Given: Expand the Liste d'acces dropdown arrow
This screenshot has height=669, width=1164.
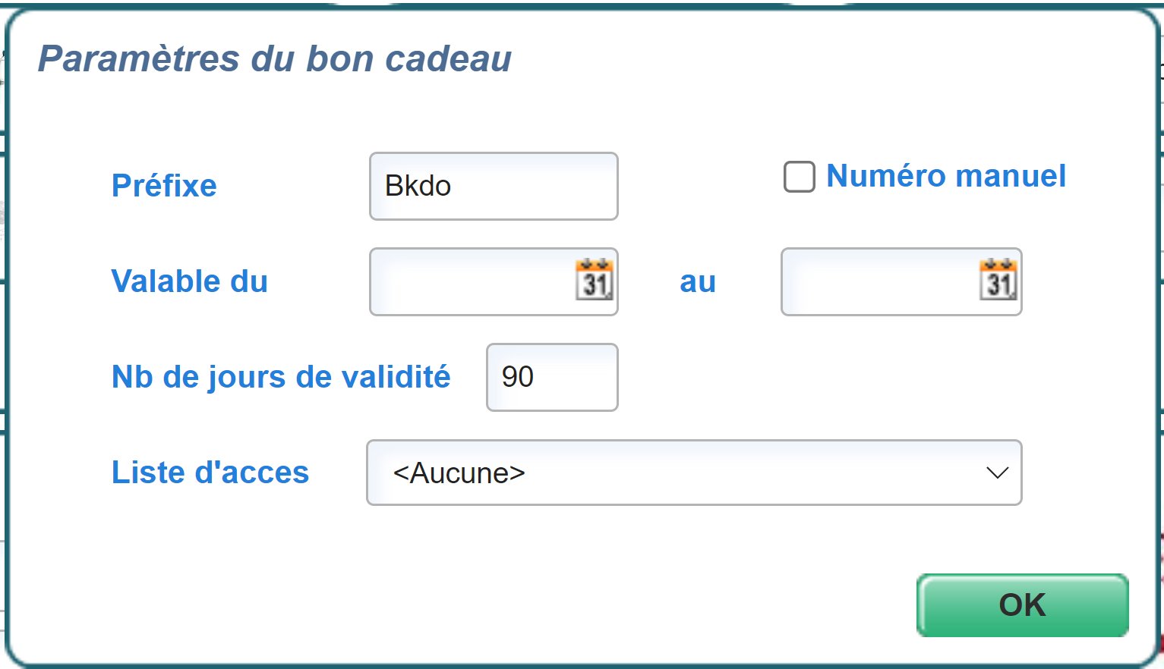Looking at the screenshot, I should [x=996, y=473].
